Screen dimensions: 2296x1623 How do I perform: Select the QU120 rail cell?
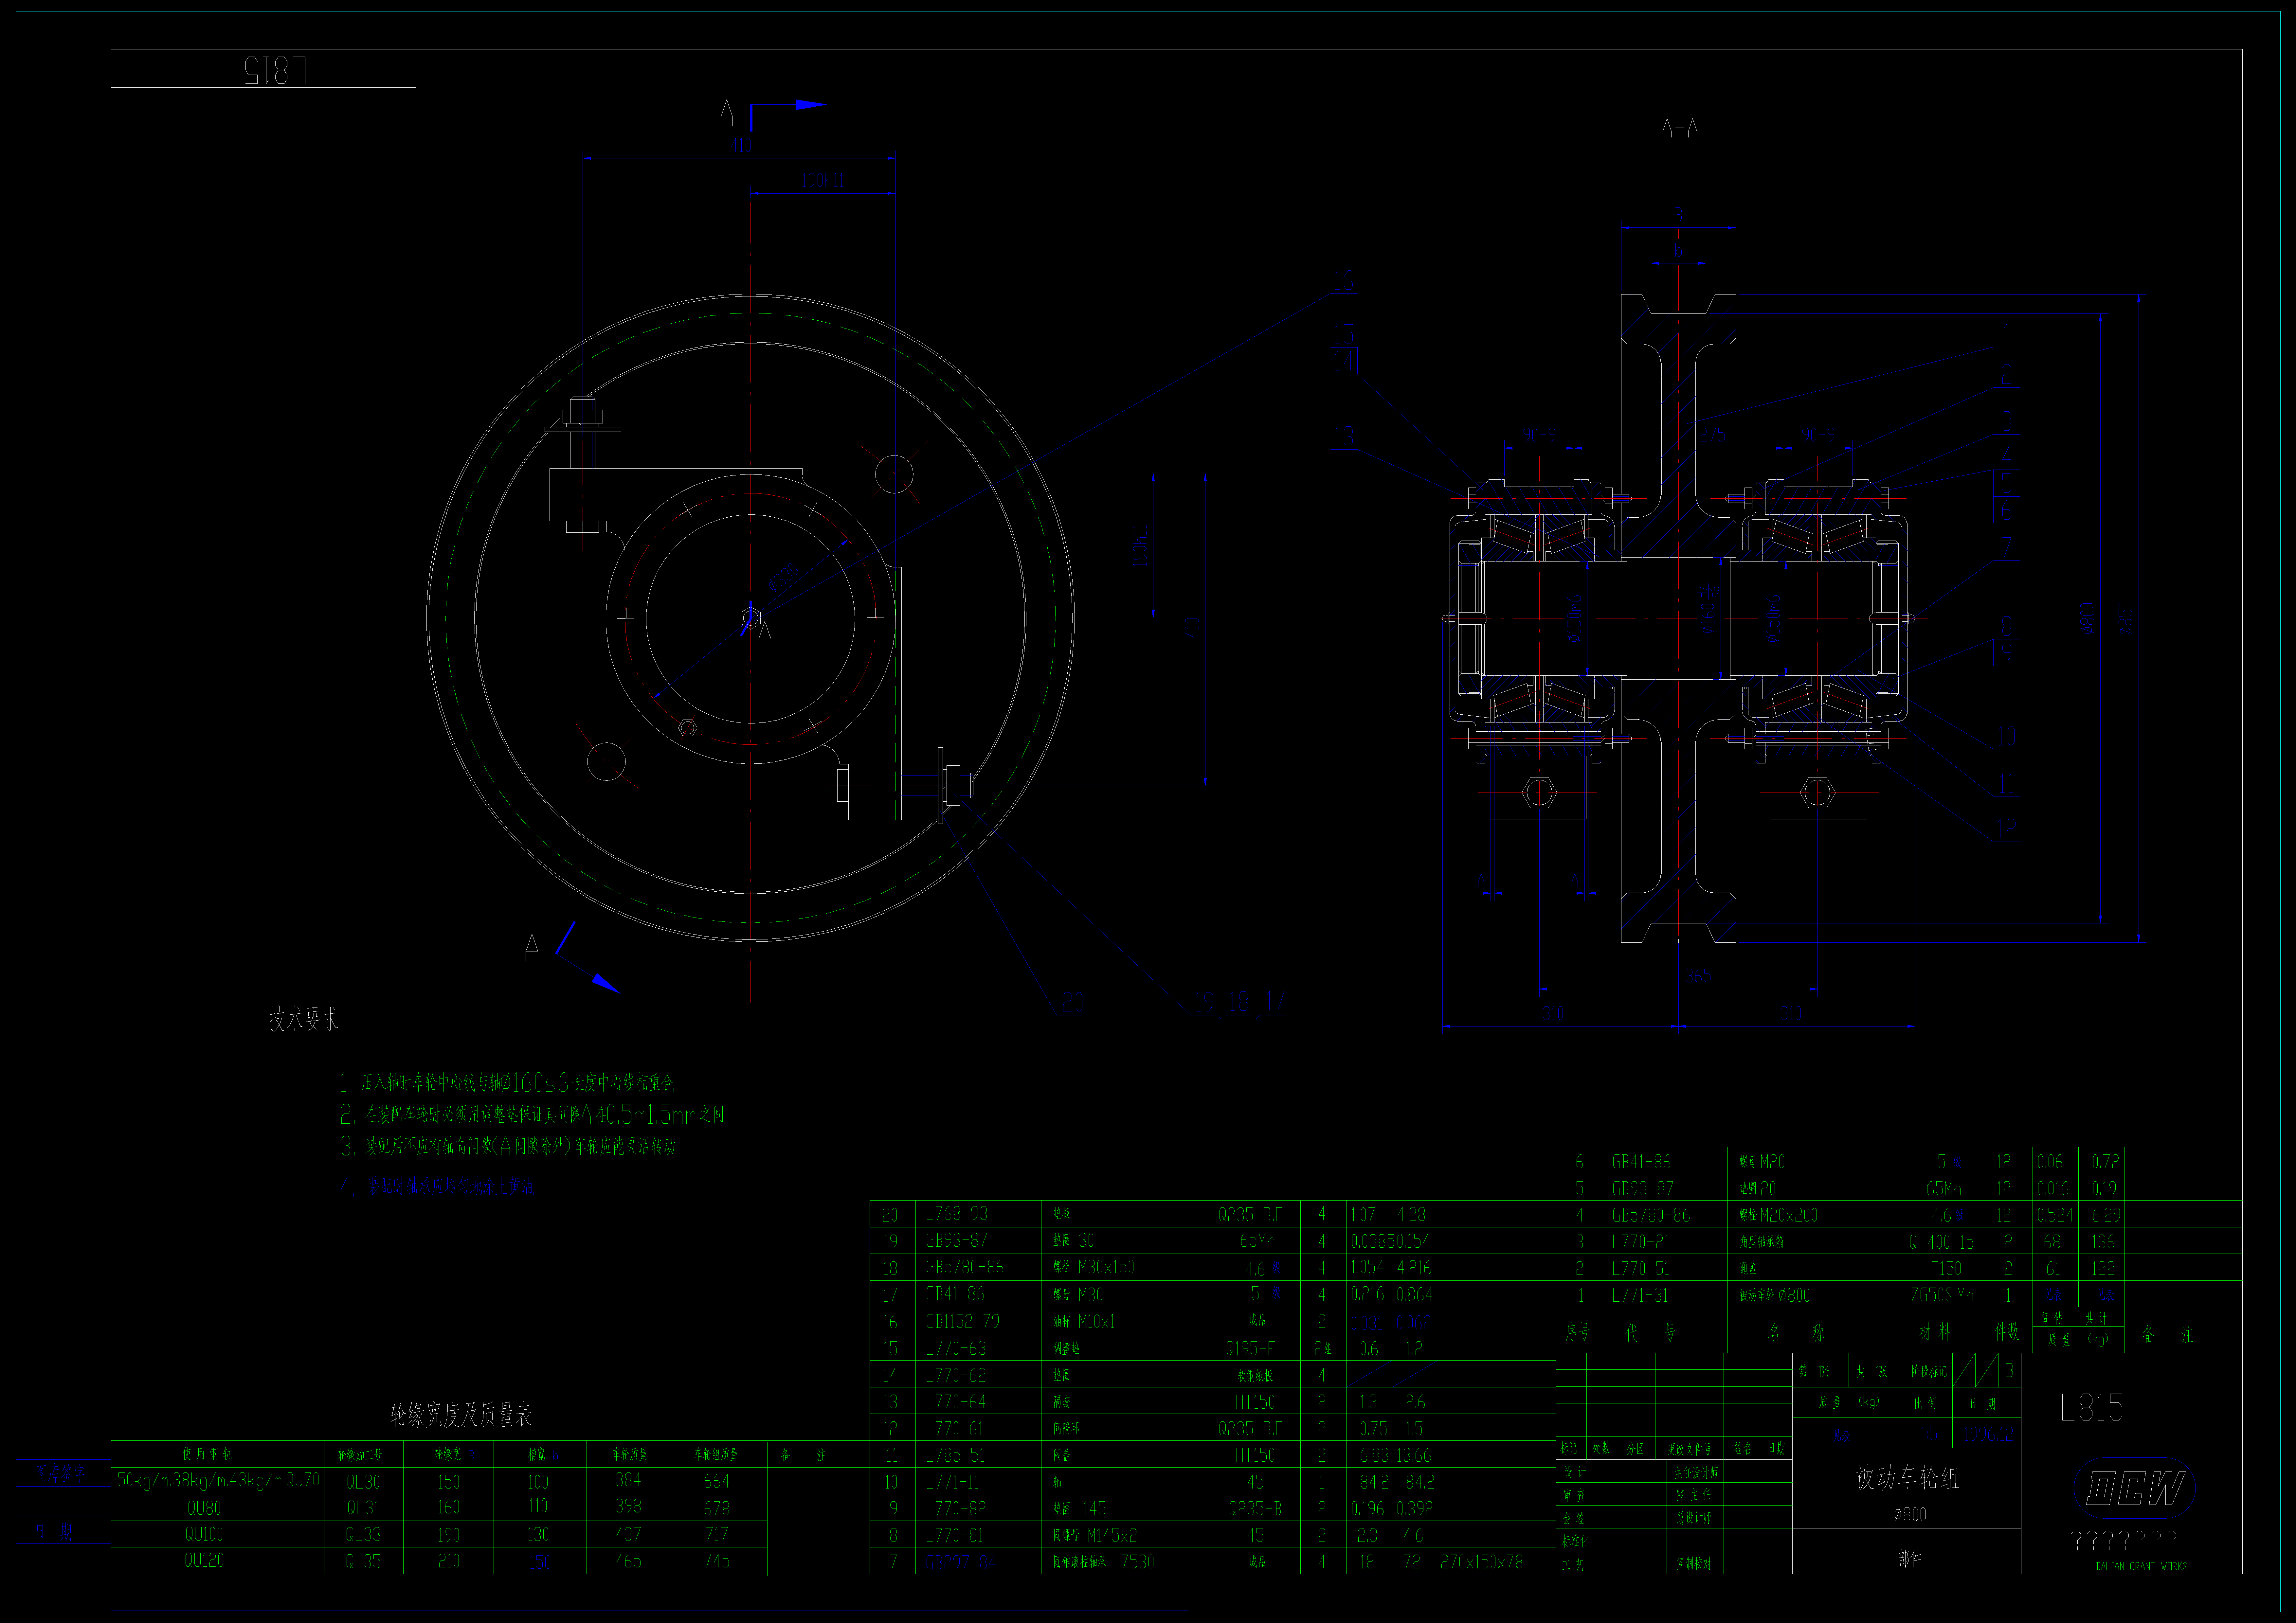(204, 1560)
